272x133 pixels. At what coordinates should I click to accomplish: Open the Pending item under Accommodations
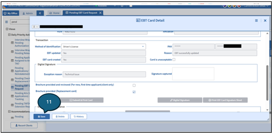[19, 117]
